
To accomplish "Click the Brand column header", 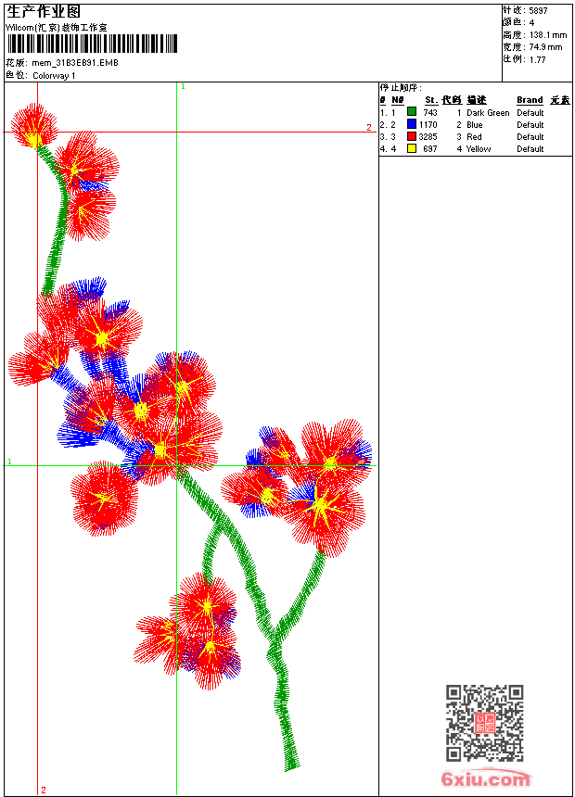I will point(530,100).
